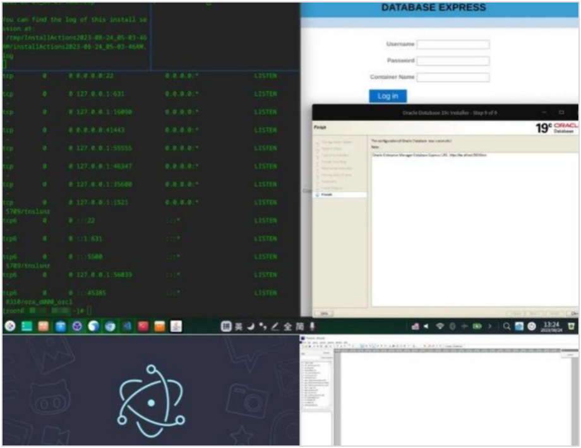Screen dimensions: 581x448
Task: Focus the Container Name field
Action: [453, 78]
